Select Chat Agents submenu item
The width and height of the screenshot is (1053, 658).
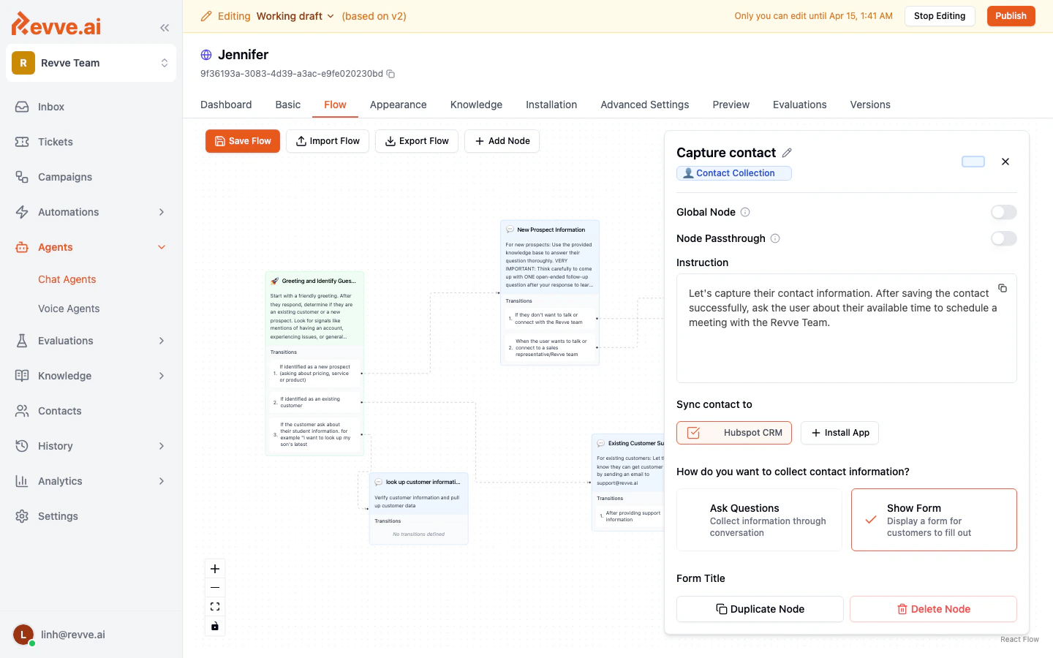pos(67,279)
